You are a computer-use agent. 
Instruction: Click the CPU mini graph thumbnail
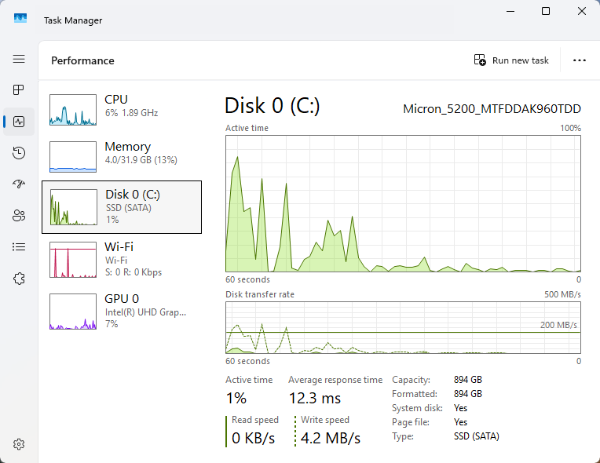[73, 110]
